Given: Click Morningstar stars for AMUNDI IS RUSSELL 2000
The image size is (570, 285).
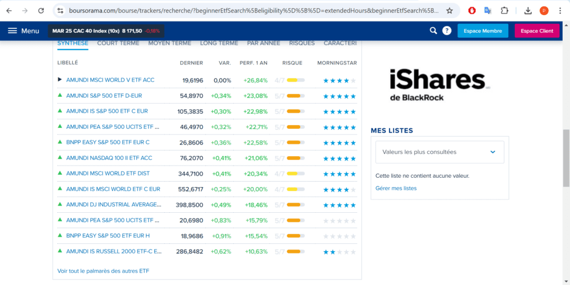Looking at the screenshot, I should (340, 252).
